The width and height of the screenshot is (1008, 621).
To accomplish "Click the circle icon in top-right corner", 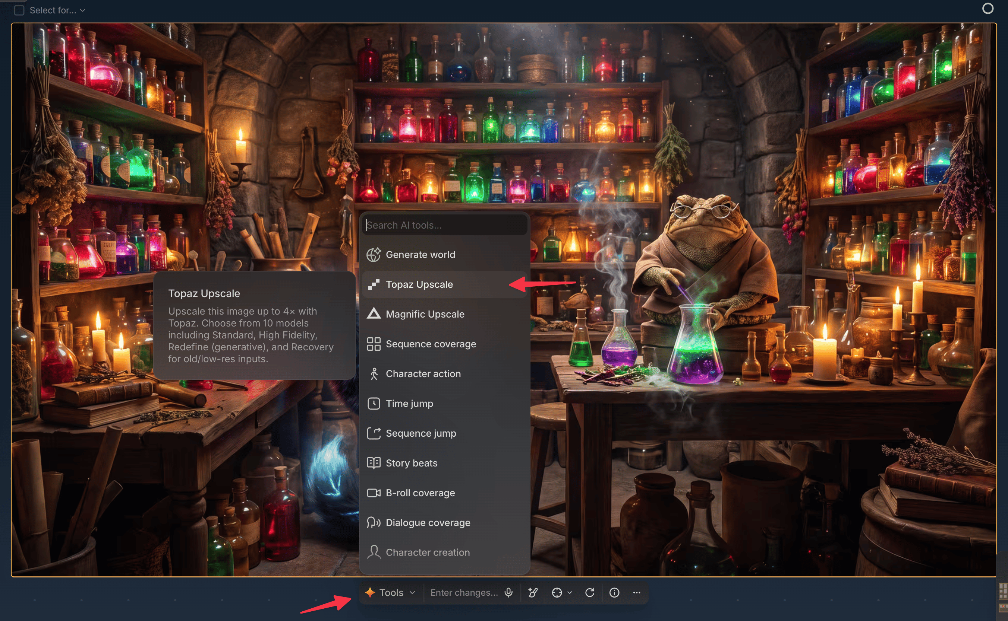I will [987, 8].
